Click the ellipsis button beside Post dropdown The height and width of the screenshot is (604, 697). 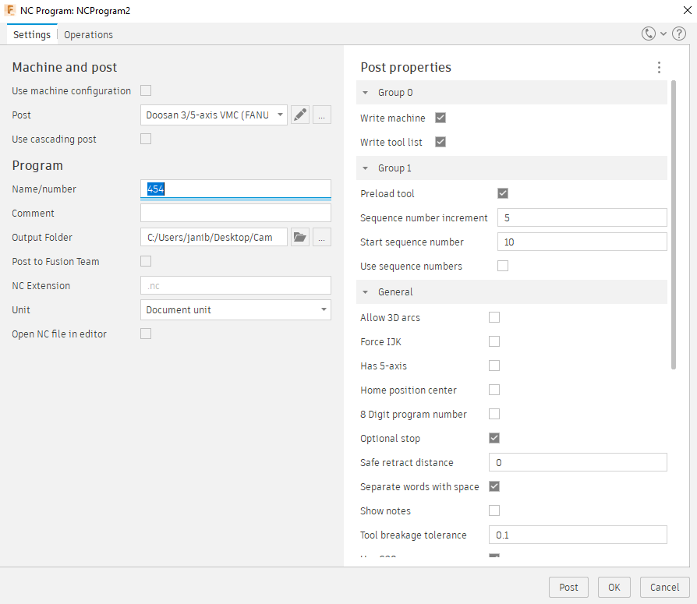(322, 115)
